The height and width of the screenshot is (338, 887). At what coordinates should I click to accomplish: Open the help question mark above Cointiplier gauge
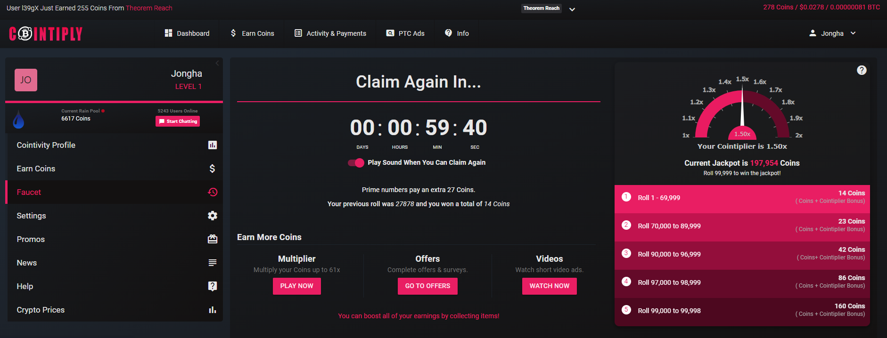[862, 70]
